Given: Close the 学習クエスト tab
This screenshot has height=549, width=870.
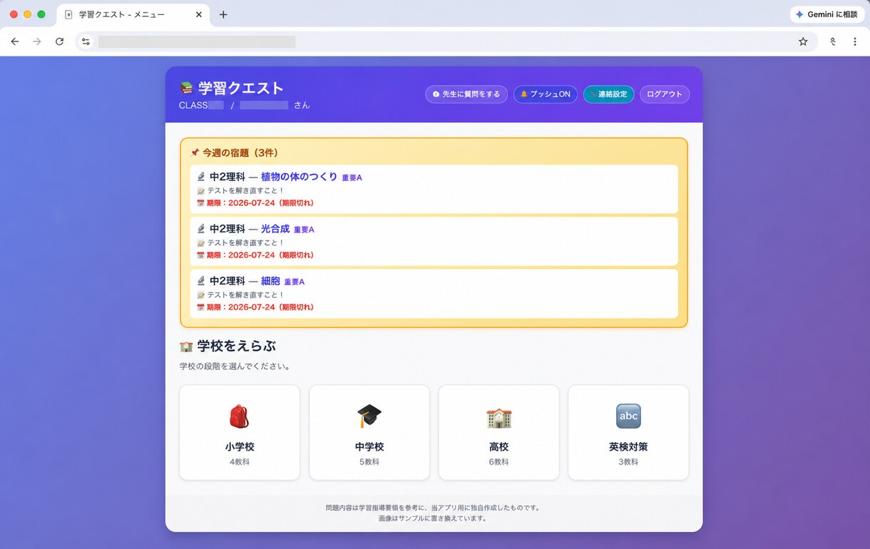Looking at the screenshot, I should point(199,14).
